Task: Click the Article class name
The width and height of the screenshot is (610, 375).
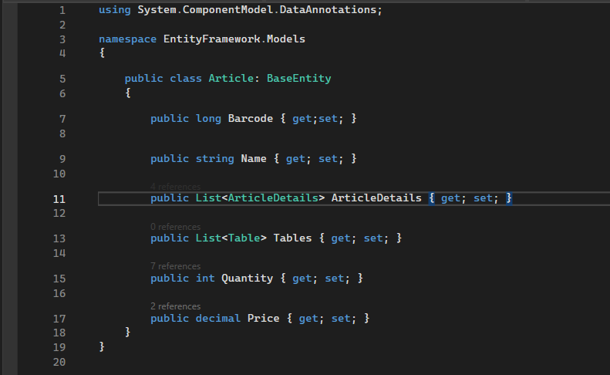Action: (231, 78)
